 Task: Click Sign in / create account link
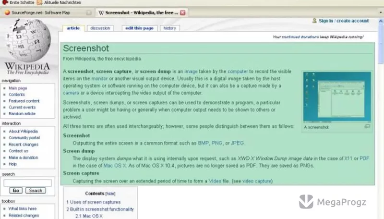click(x=344, y=21)
